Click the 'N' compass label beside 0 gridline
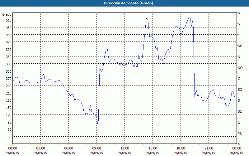Image resolution: width=249 pixels, height=156 pixels. pos(239,144)
